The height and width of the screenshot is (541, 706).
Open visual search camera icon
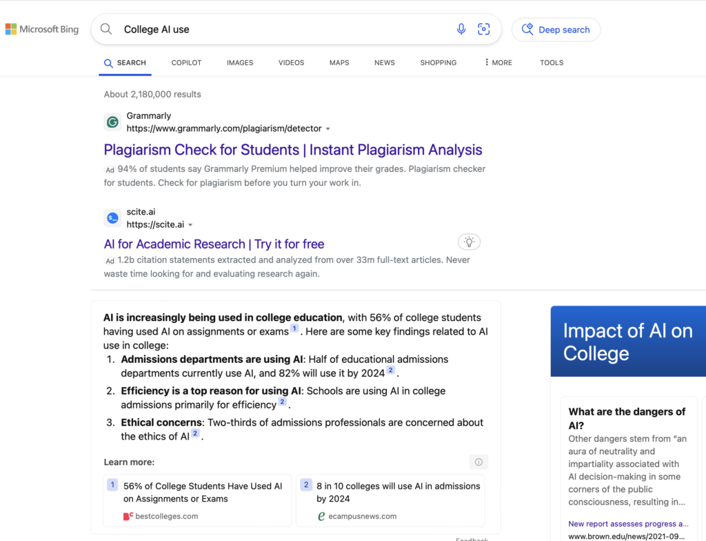[x=483, y=29]
